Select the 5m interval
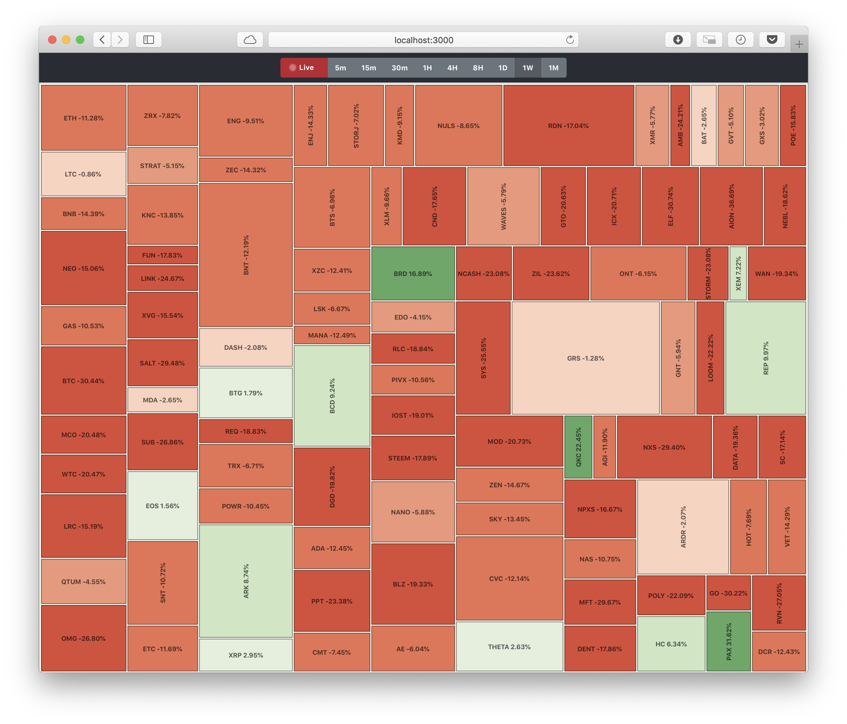 (x=340, y=68)
